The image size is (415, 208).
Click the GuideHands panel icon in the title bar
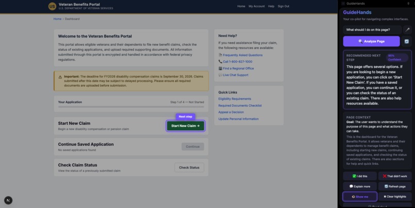343,4
